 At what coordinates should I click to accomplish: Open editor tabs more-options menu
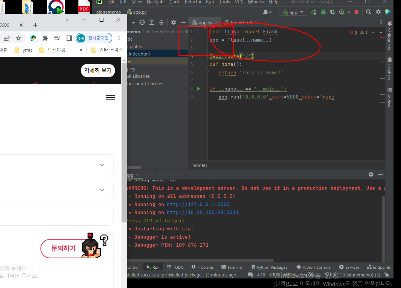(381, 22)
